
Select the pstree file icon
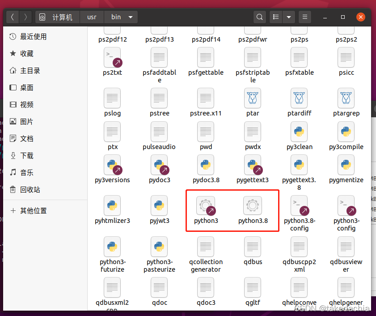click(x=159, y=98)
